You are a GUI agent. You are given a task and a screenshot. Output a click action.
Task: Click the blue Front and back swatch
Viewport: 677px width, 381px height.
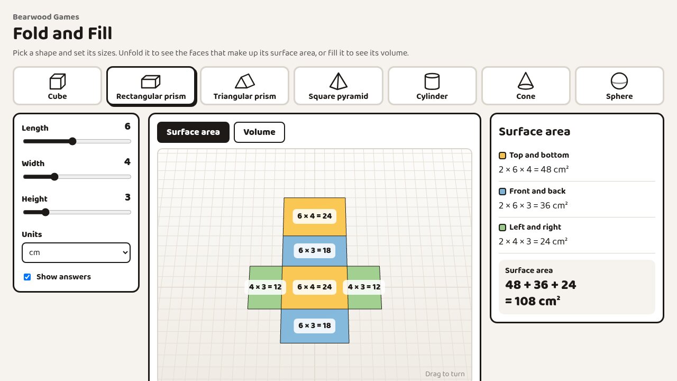coord(502,192)
